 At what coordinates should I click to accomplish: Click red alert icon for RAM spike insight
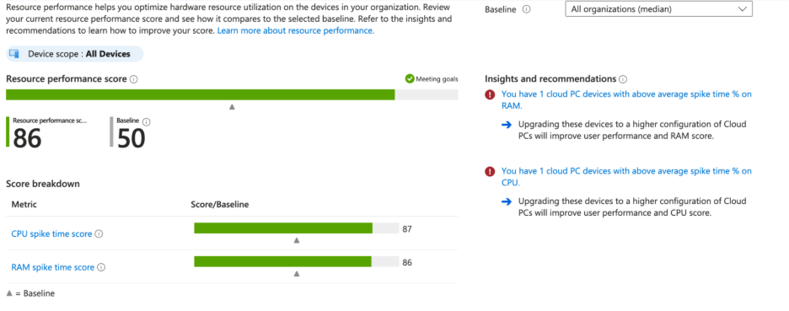click(490, 94)
